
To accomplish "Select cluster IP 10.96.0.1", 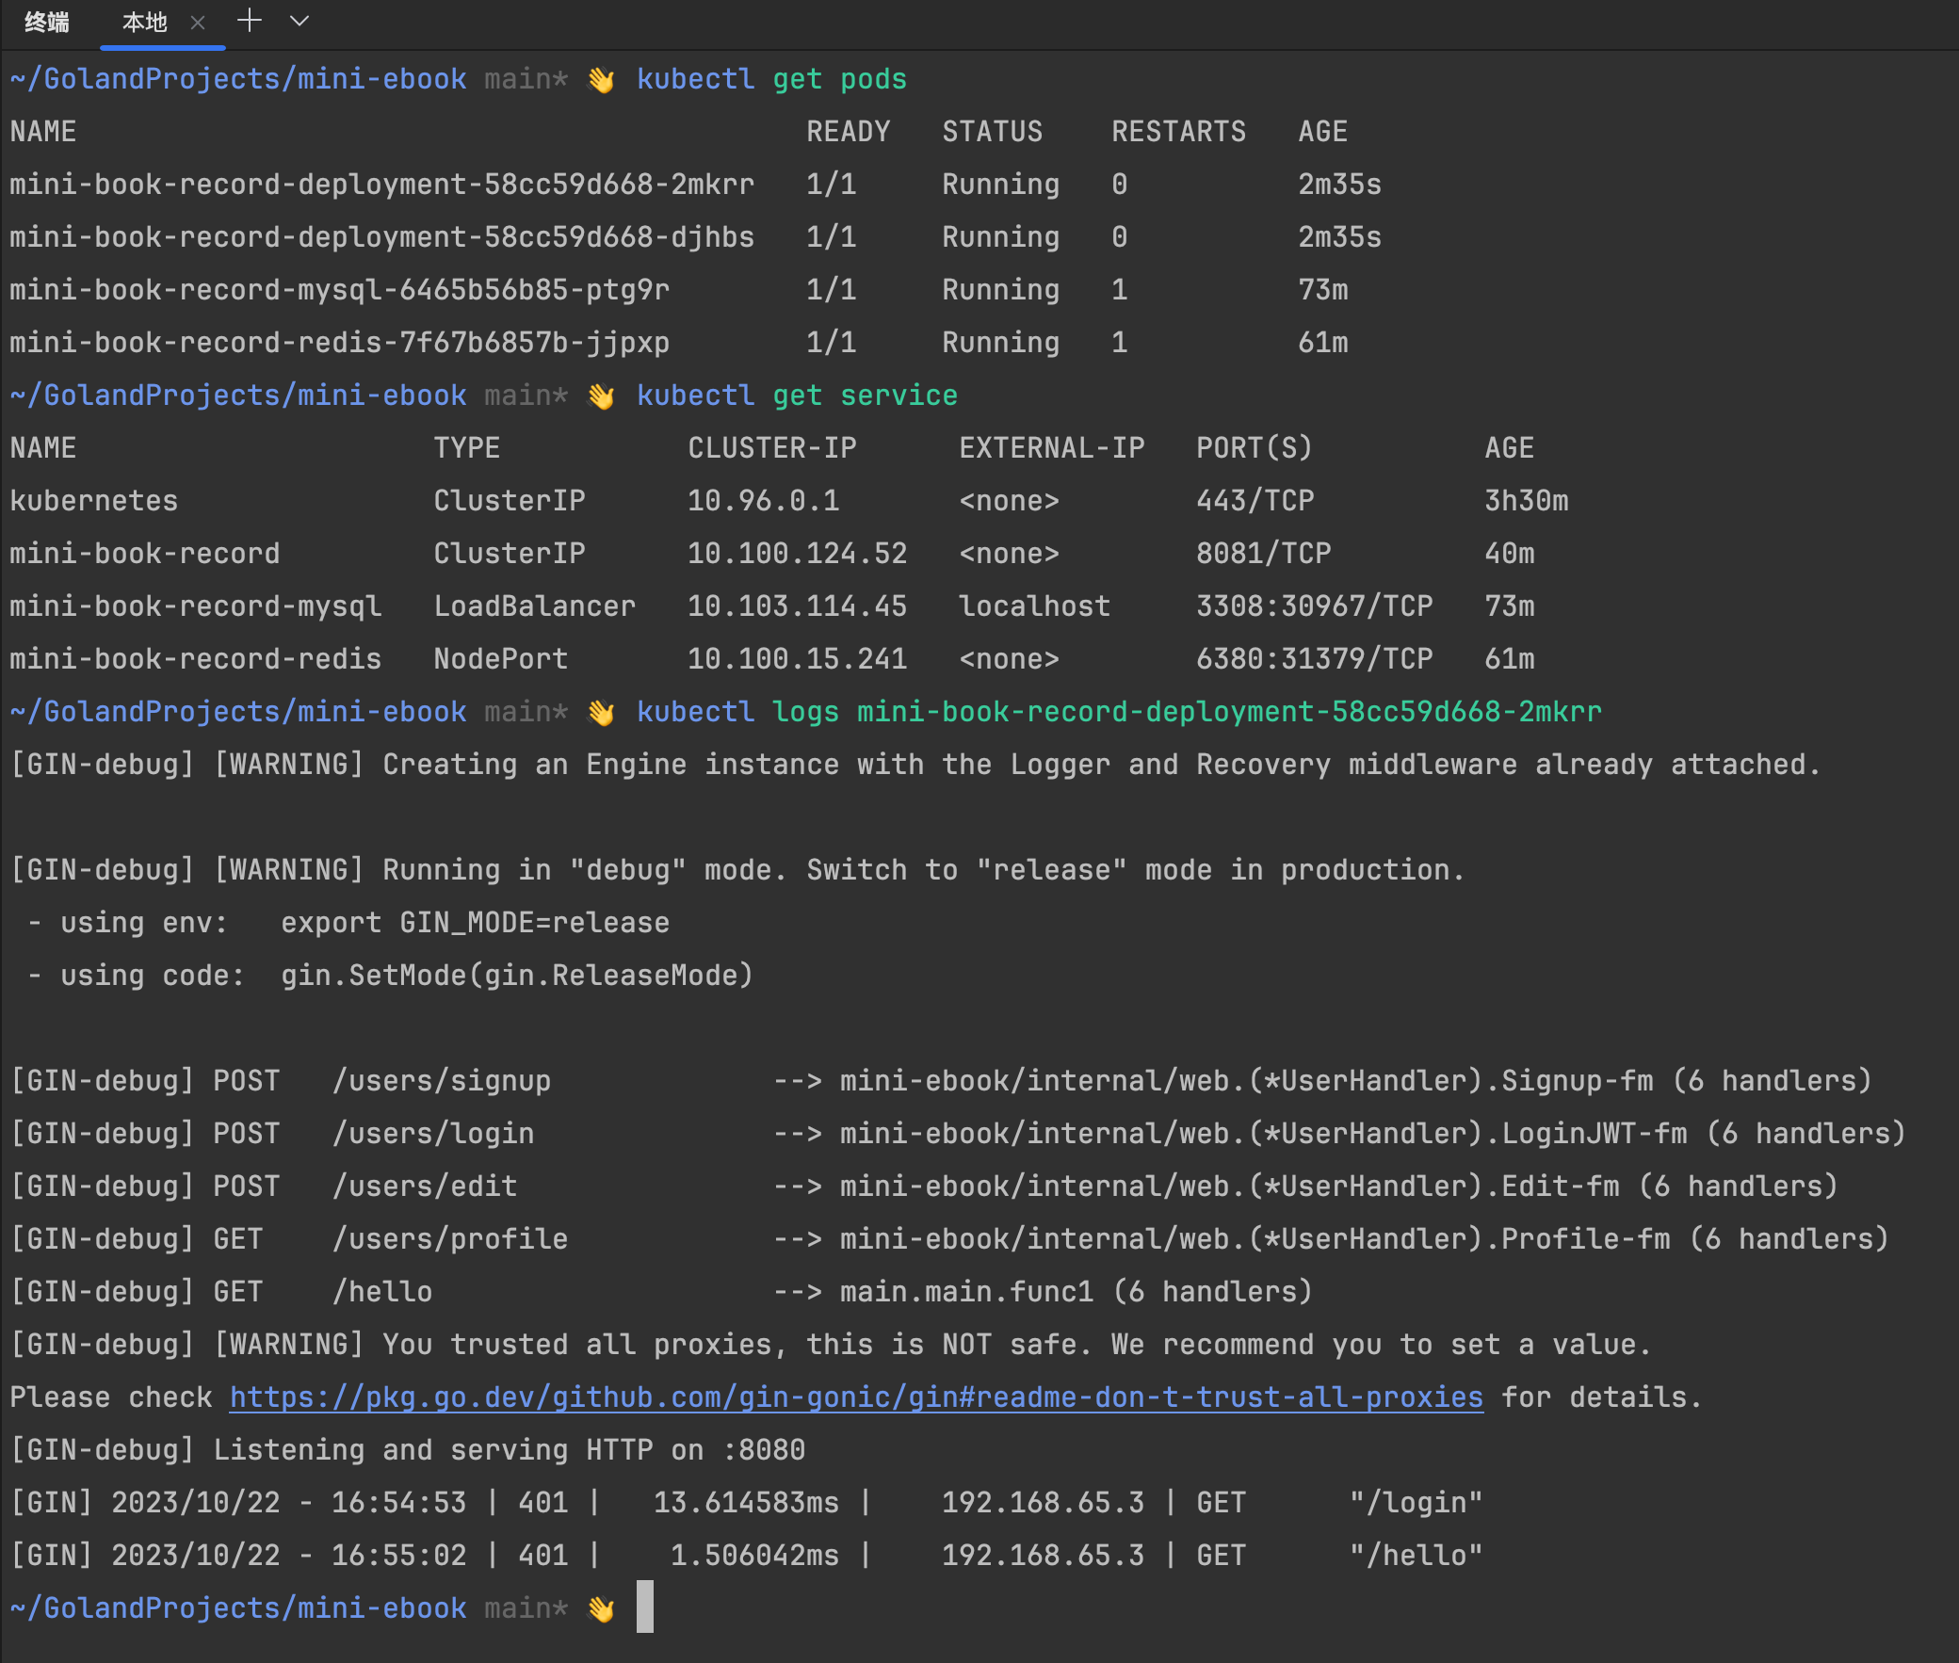I will [x=763, y=501].
